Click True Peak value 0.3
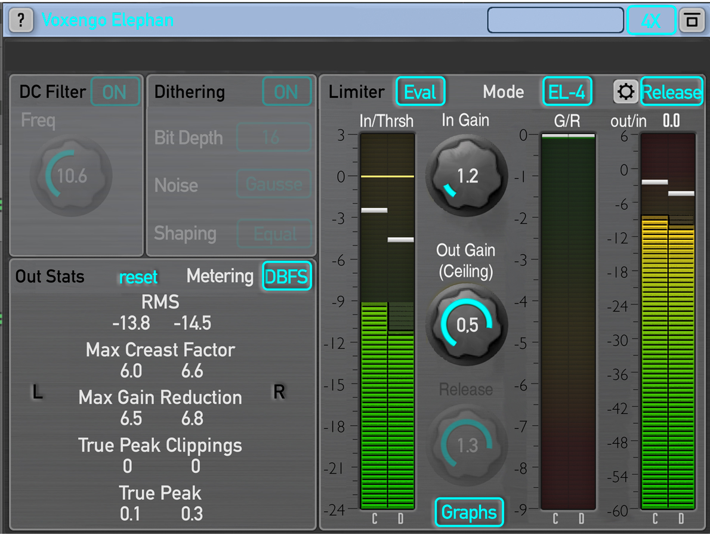 [x=192, y=514]
